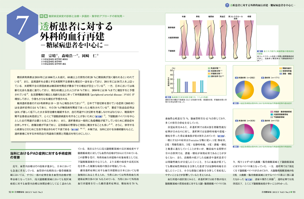Click the leg illustration under the 男性 label
304x199 pixels.
point(197,39)
